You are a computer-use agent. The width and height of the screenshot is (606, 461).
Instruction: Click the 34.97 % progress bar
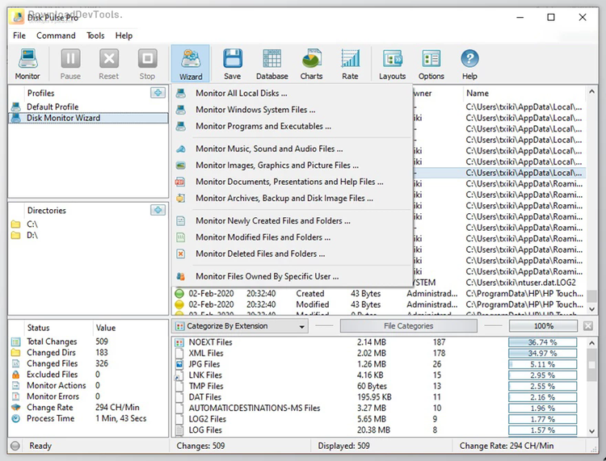543,354
